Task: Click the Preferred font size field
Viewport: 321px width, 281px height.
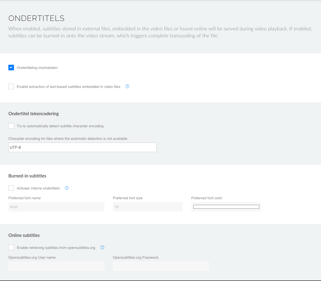Action: [148, 207]
